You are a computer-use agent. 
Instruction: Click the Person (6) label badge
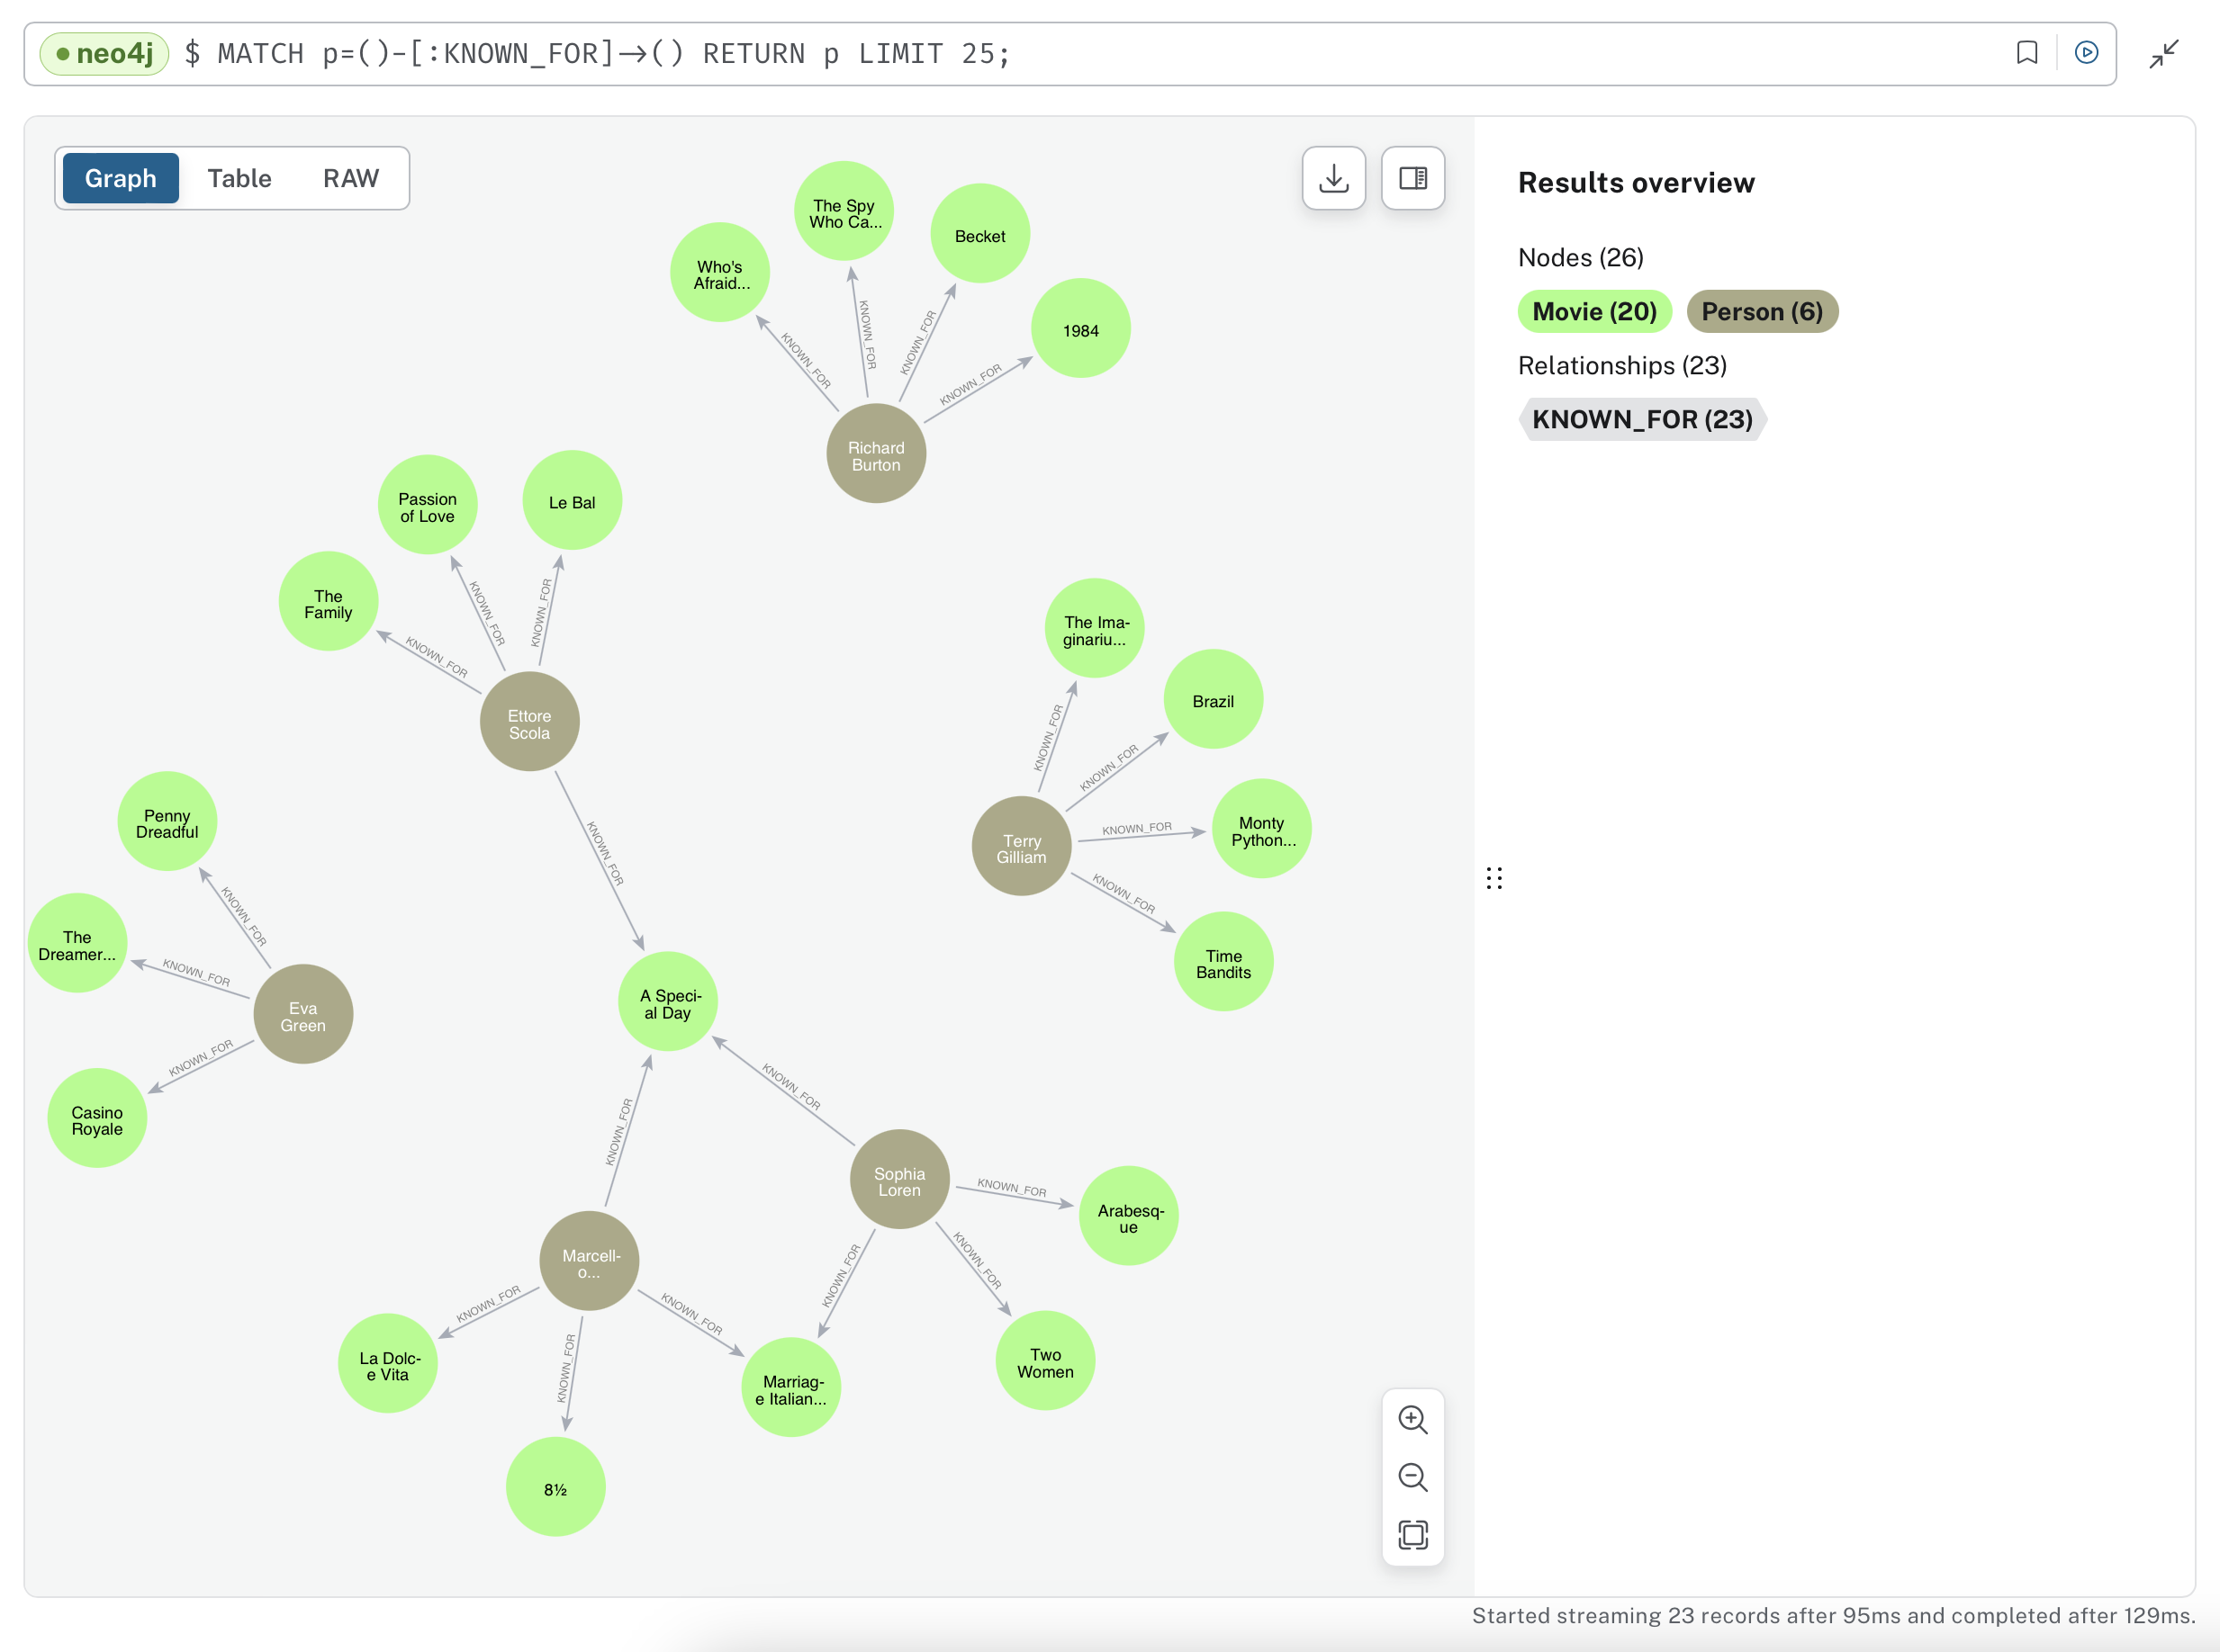(1761, 312)
